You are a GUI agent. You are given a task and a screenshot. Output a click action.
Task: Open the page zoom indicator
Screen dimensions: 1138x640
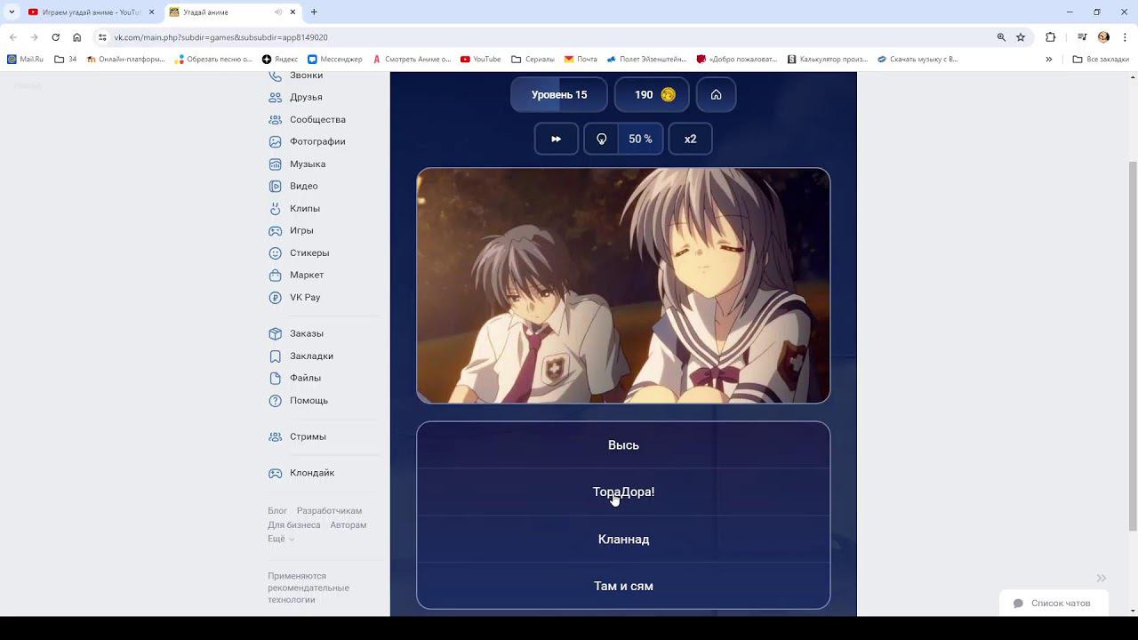tap(1001, 37)
